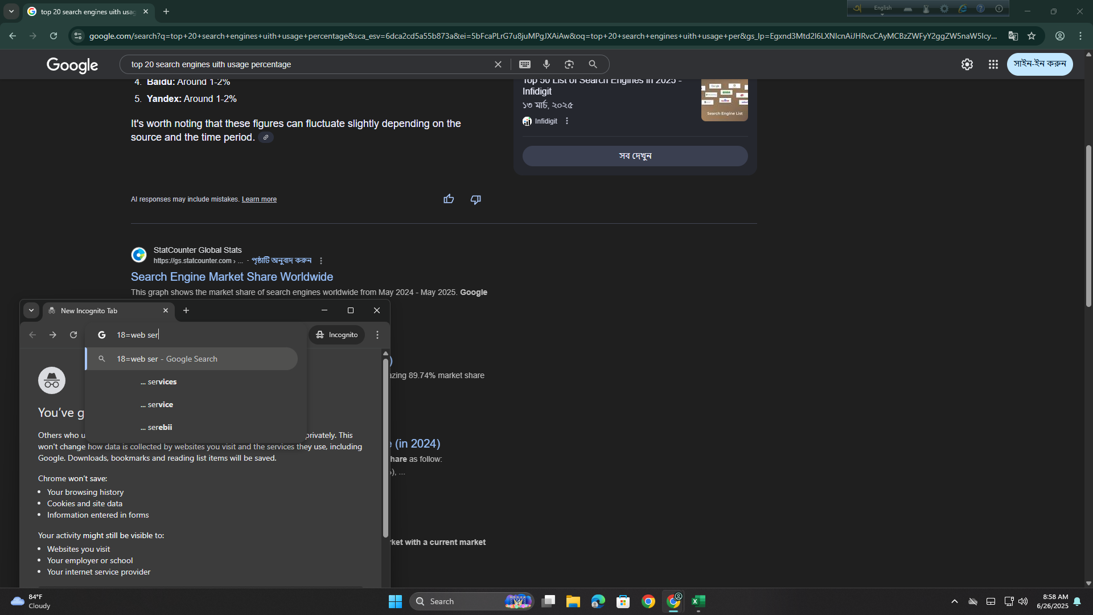
Task: Open 'Search Engine Market Share Worldwide' result
Action: point(232,277)
